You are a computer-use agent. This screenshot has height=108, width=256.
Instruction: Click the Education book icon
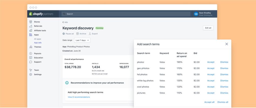coord(31,58)
